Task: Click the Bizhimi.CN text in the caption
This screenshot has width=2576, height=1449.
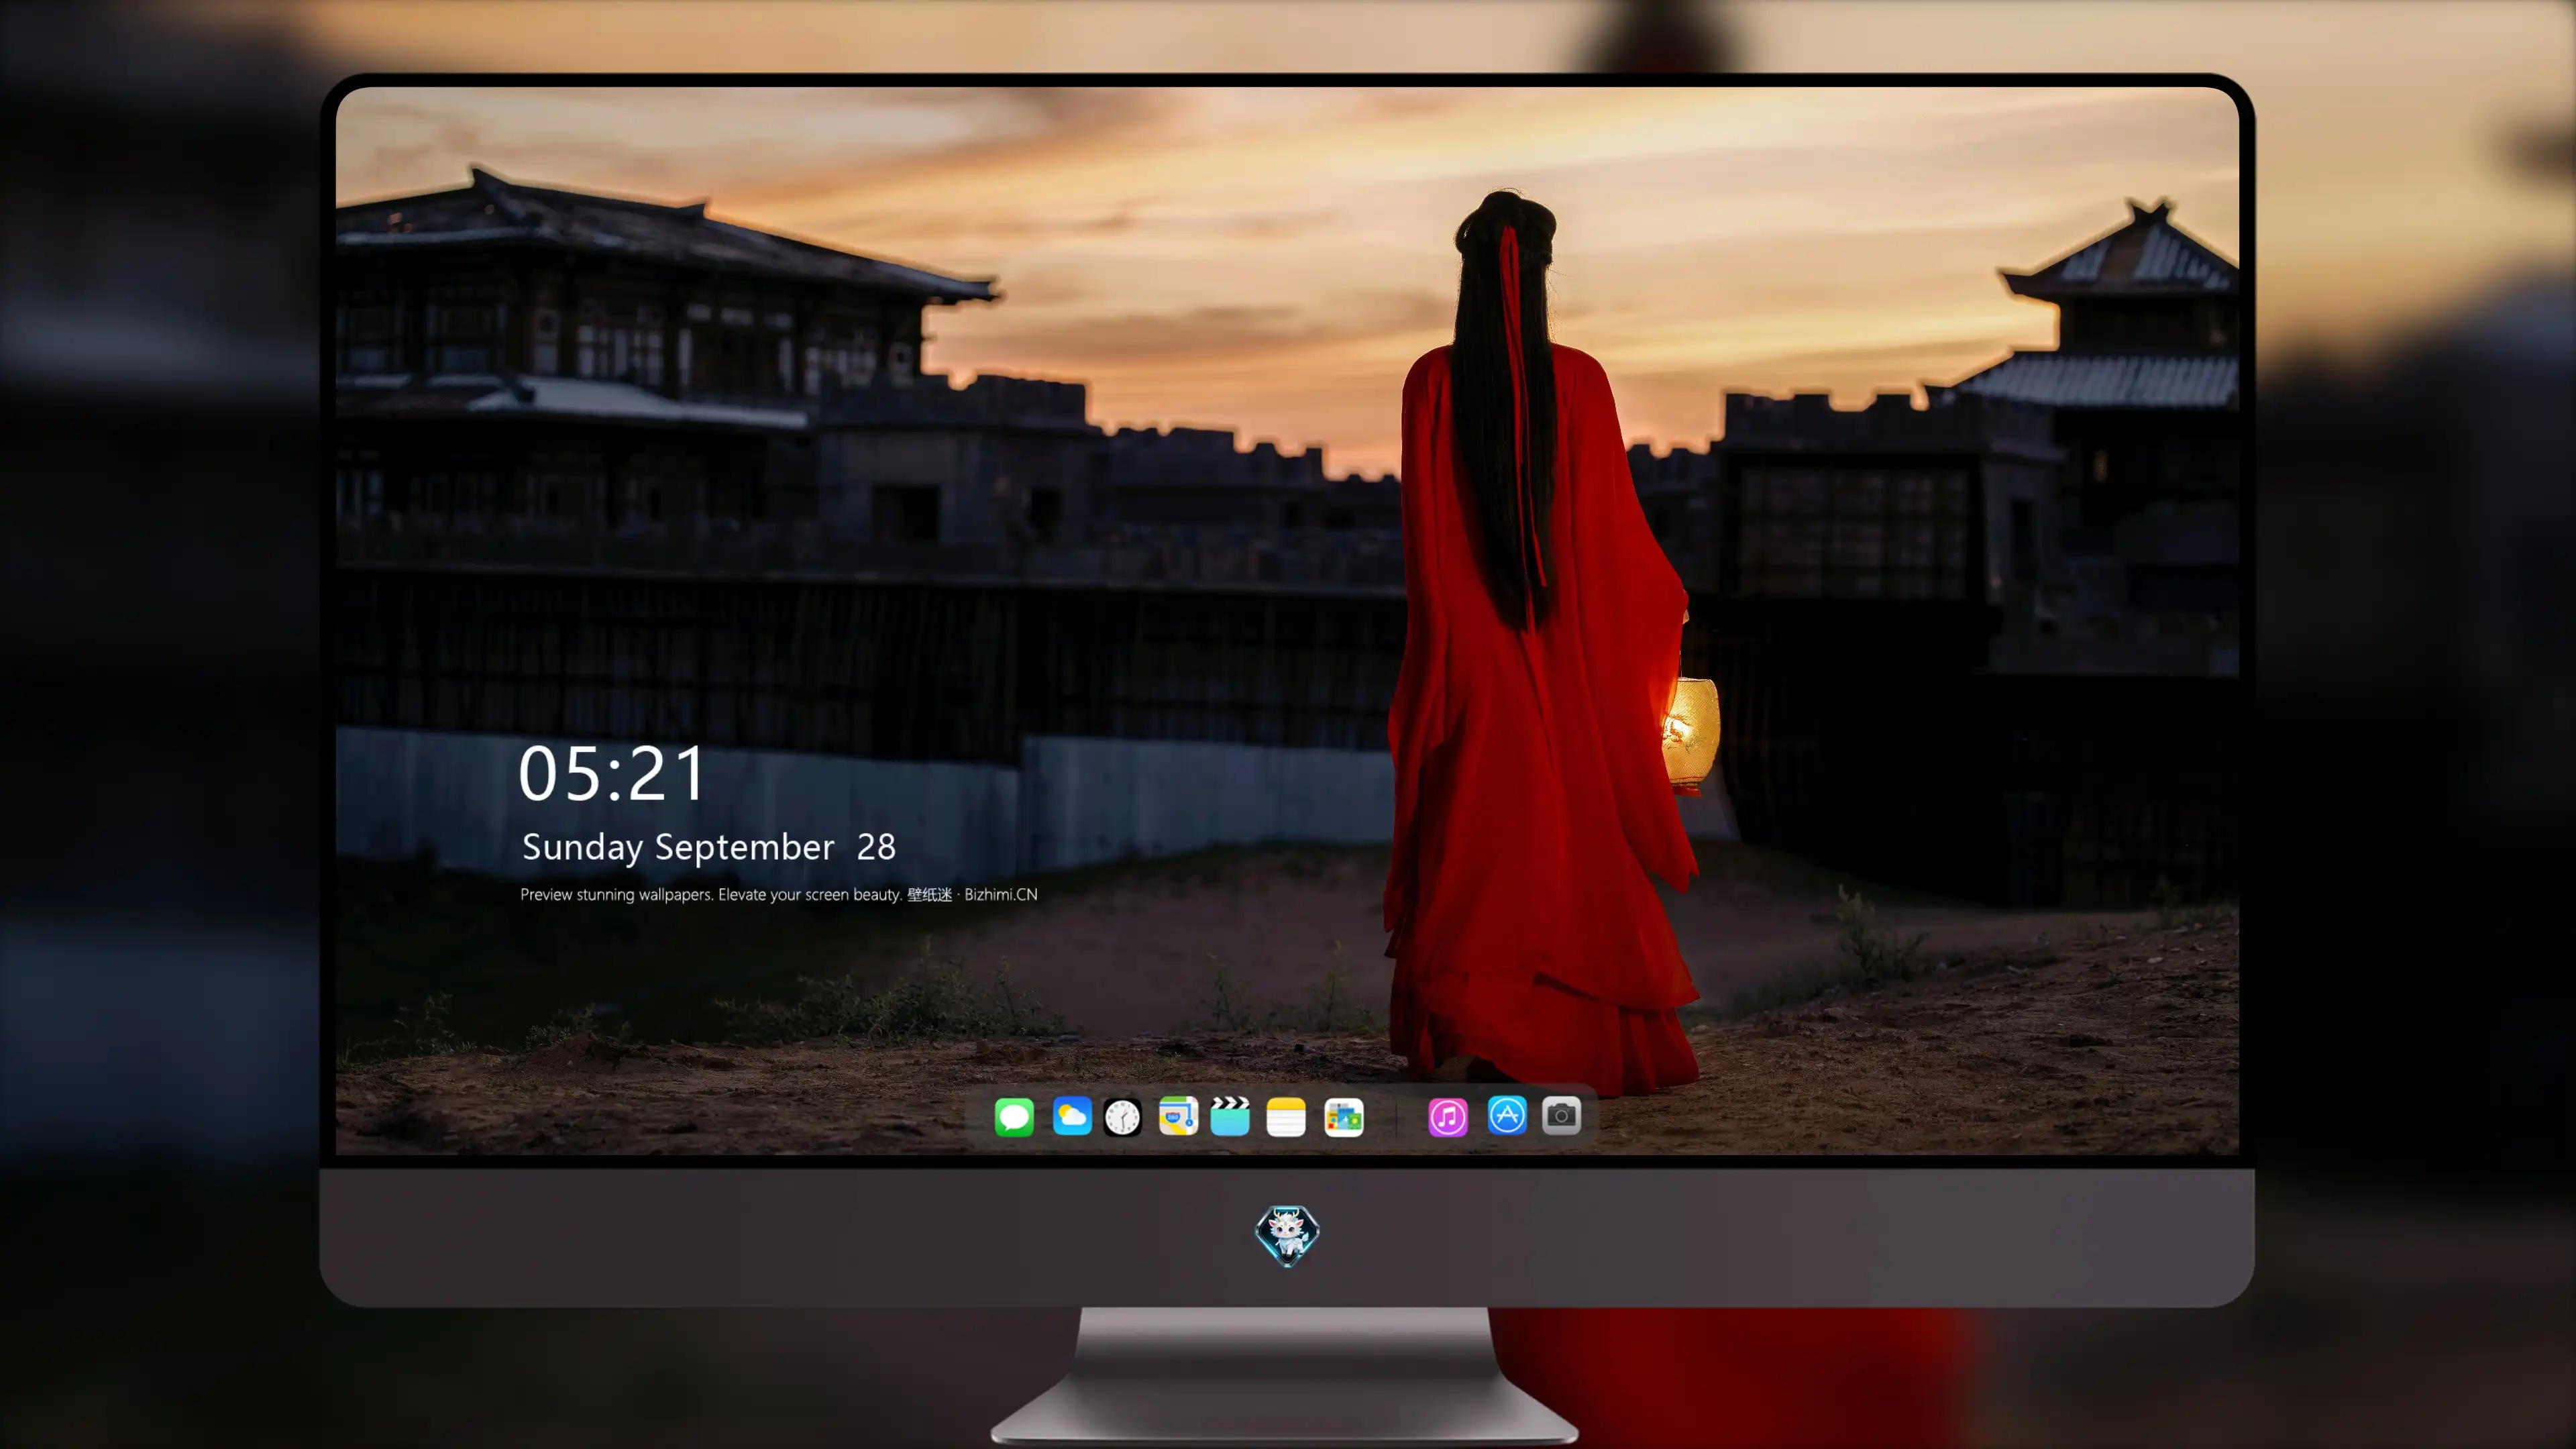Action: (1001, 894)
